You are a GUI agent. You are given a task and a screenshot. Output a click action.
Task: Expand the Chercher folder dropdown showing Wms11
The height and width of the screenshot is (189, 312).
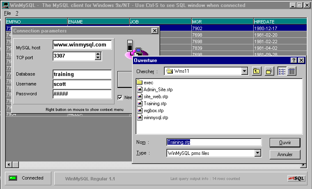245,71
